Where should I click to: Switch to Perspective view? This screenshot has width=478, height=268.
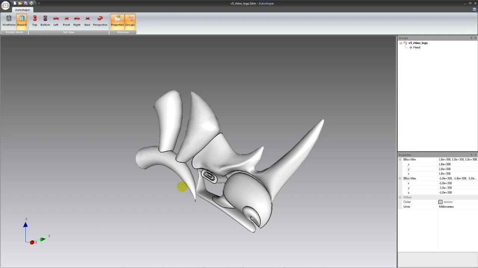pos(100,21)
